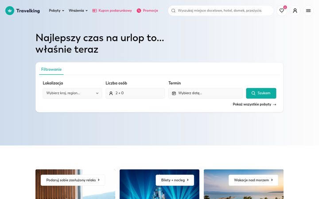Click the headline Najlepszy czas na urlop
Screen dimensions: 319x199
[x=100, y=43]
